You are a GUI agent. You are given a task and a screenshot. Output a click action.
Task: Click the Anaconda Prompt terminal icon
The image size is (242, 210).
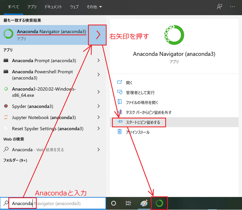6,60
